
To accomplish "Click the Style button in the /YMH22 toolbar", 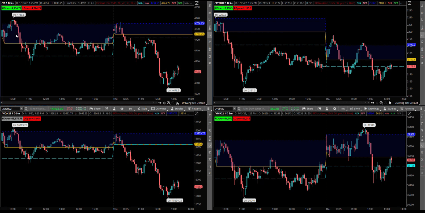I will 355,109.
